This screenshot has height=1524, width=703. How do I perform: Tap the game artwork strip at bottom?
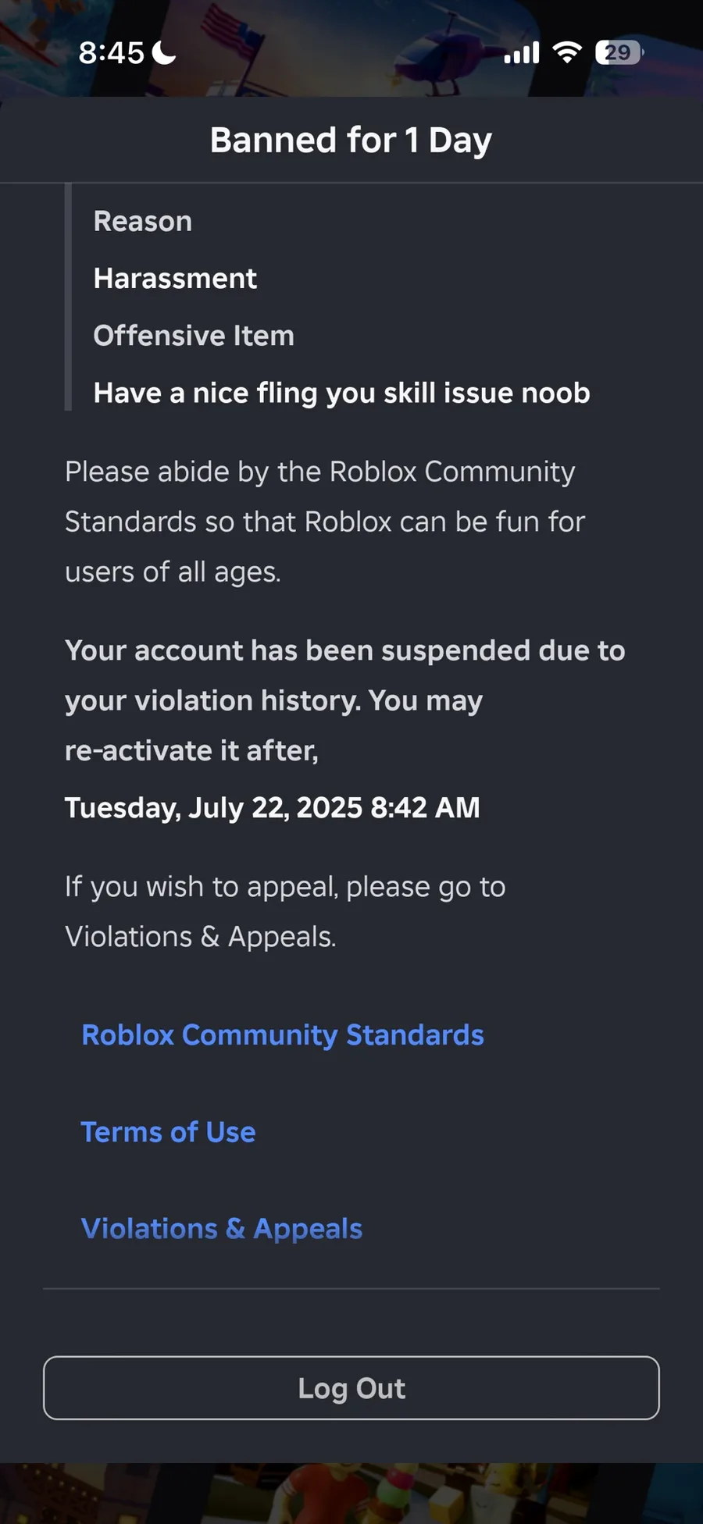(x=351, y=1493)
